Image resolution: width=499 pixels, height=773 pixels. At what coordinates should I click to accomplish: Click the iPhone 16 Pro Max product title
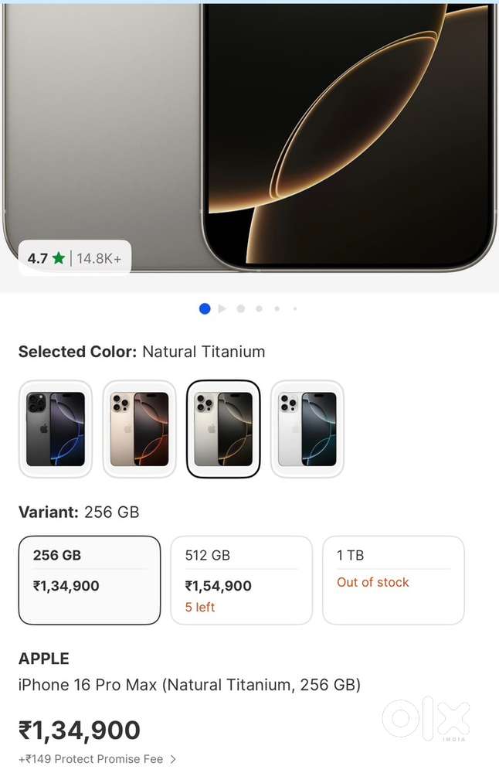tap(189, 685)
